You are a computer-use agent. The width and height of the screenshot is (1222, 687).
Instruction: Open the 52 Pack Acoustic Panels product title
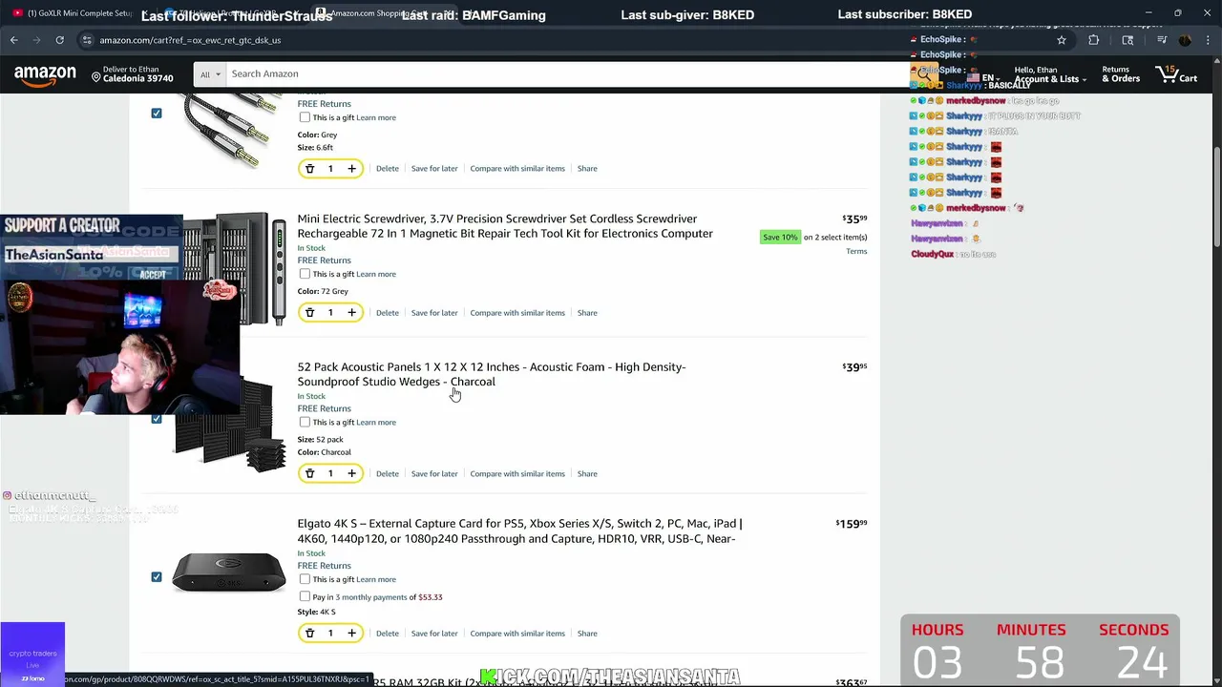pyautogui.click(x=492, y=374)
